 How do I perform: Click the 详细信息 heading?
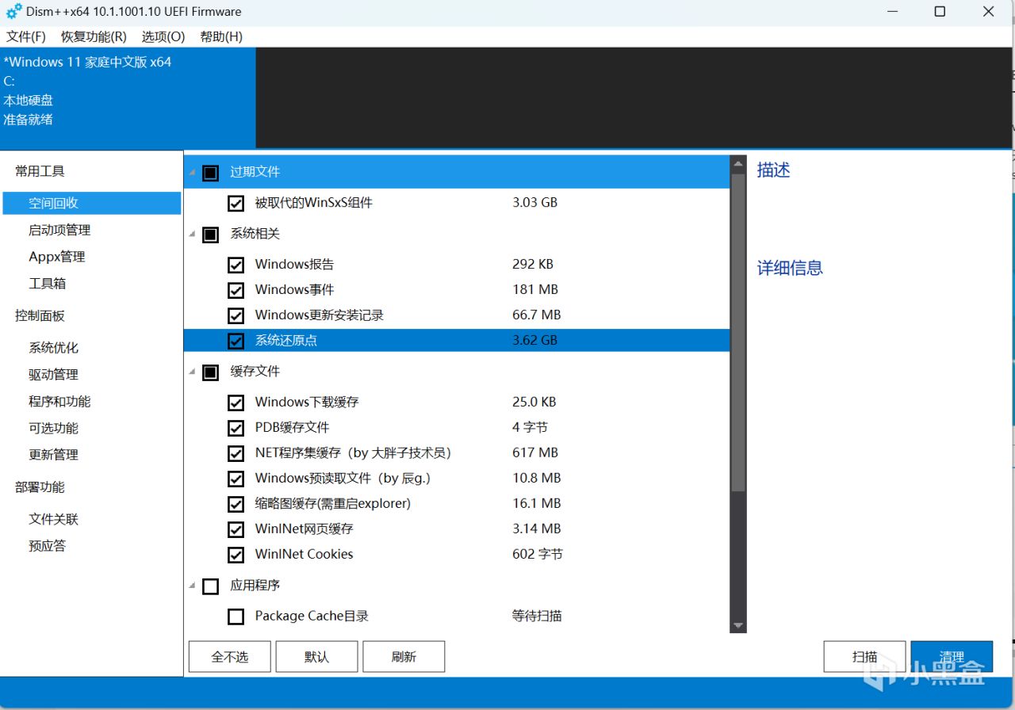[790, 268]
